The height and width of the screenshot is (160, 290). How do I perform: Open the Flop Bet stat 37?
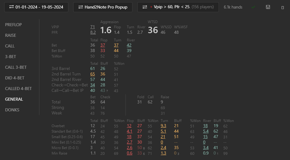tap(103, 45)
